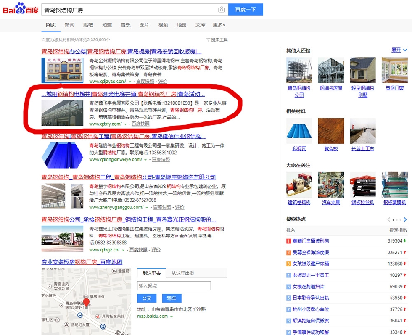Click the 驾车 route button
The width and height of the screenshot is (412, 335).
coord(172,298)
